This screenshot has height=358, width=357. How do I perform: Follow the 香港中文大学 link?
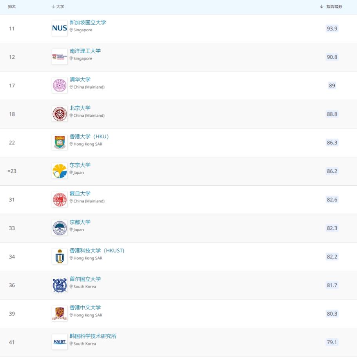pyautogui.click(x=85, y=307)
